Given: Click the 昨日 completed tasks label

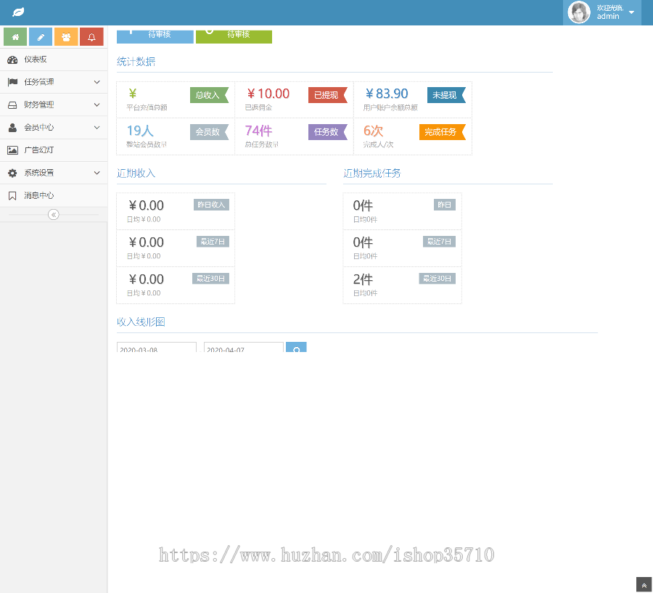Looking at the screenshot, I should (x=444, y=205).
